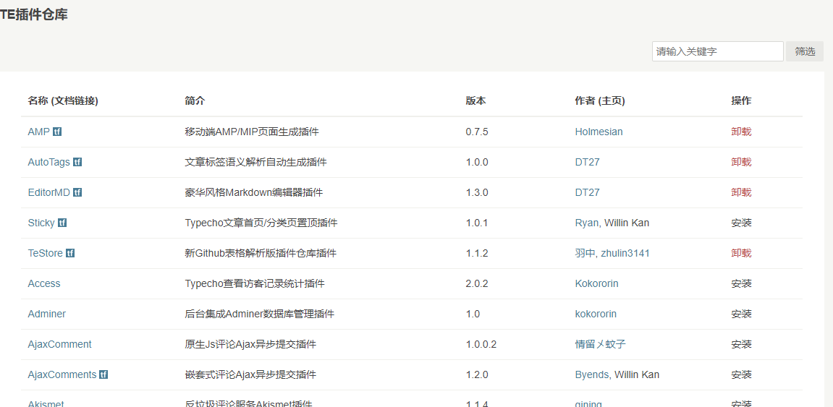Click the tf icon beside AjaxComments

103,375
